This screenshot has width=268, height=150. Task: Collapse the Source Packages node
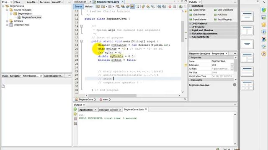pyautogui.click(x=7, y=10)
